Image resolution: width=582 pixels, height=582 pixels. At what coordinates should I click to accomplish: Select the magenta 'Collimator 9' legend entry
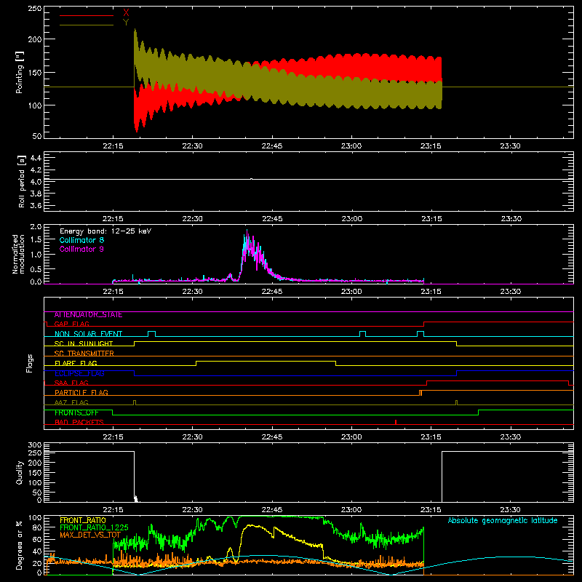(x=81, y=249)
